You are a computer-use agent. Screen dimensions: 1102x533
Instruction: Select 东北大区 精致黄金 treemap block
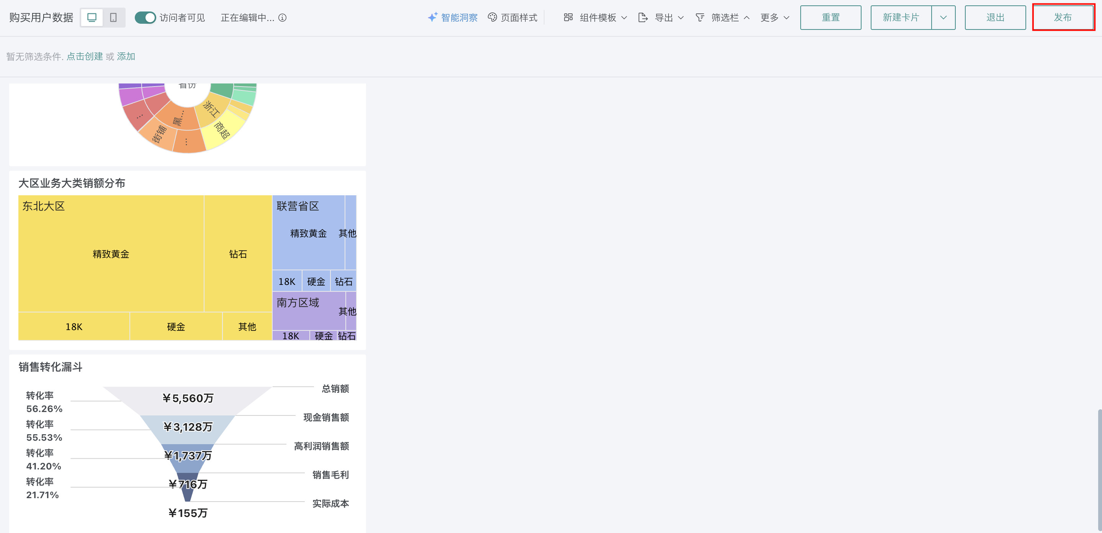(111, 253)
